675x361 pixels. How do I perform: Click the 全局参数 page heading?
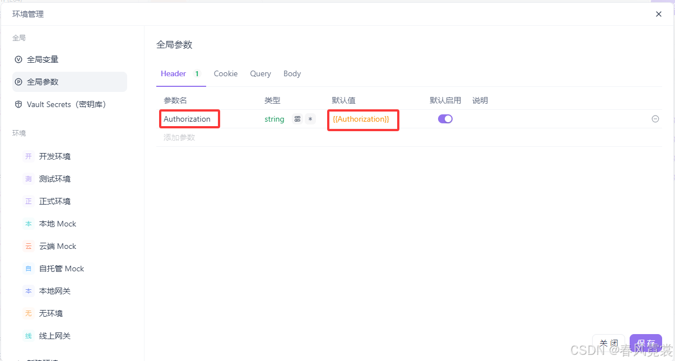[174, 45]
